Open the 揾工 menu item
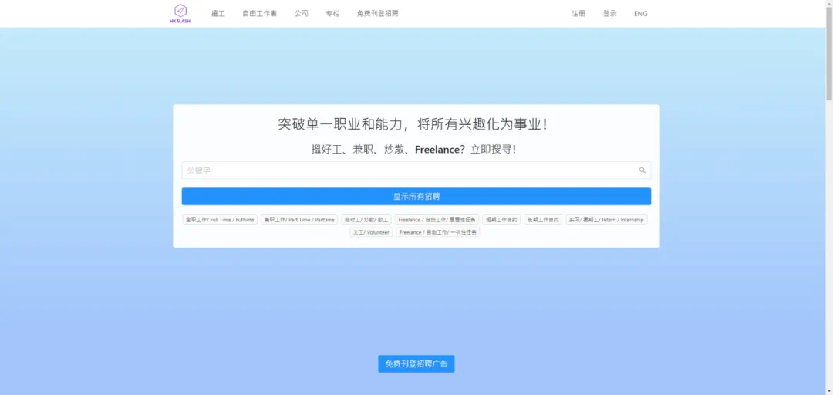Image resolution: width=833 pixels, height=395 pixels. [x=218, y=14]
